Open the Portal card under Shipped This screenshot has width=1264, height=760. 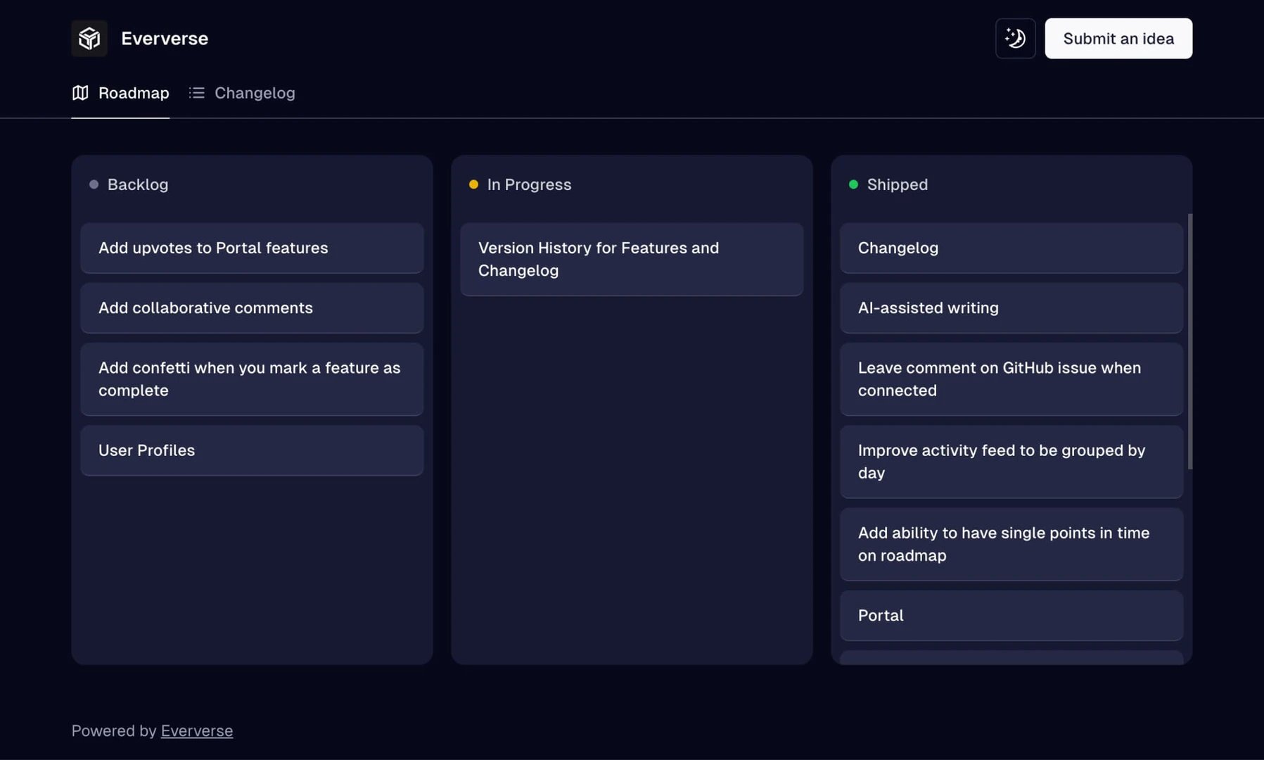pyautogui.click(x=1011, y=615)
